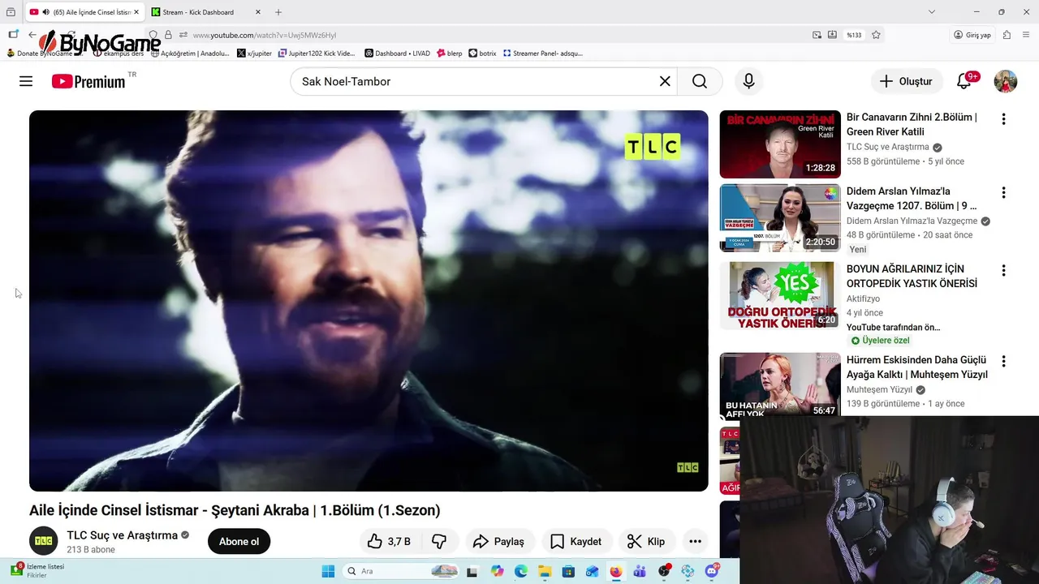The height and width of the screenshot is (584, 1039).
Task: Open Açıköğretim | Anadolu bookmark
Action: click(x=190, y=53)
